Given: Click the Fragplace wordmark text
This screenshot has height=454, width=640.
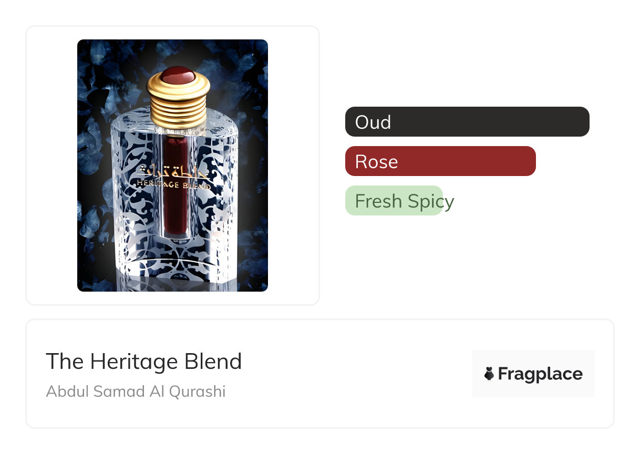Looking at the screenshot, I should point(540,374).
